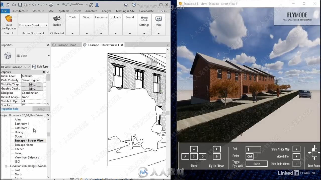
Task: Switch to the Collaborate ribbon tab
Action: (x=146, y=11)
